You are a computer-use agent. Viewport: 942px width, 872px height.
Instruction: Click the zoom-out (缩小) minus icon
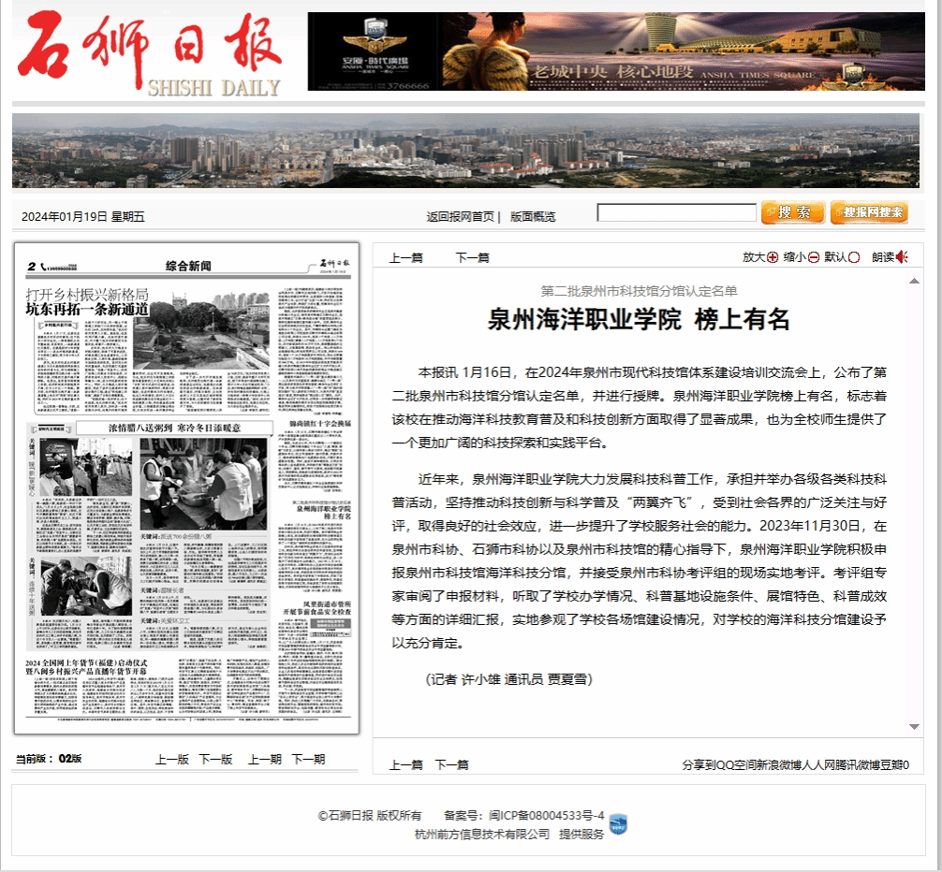click(814, 257)
